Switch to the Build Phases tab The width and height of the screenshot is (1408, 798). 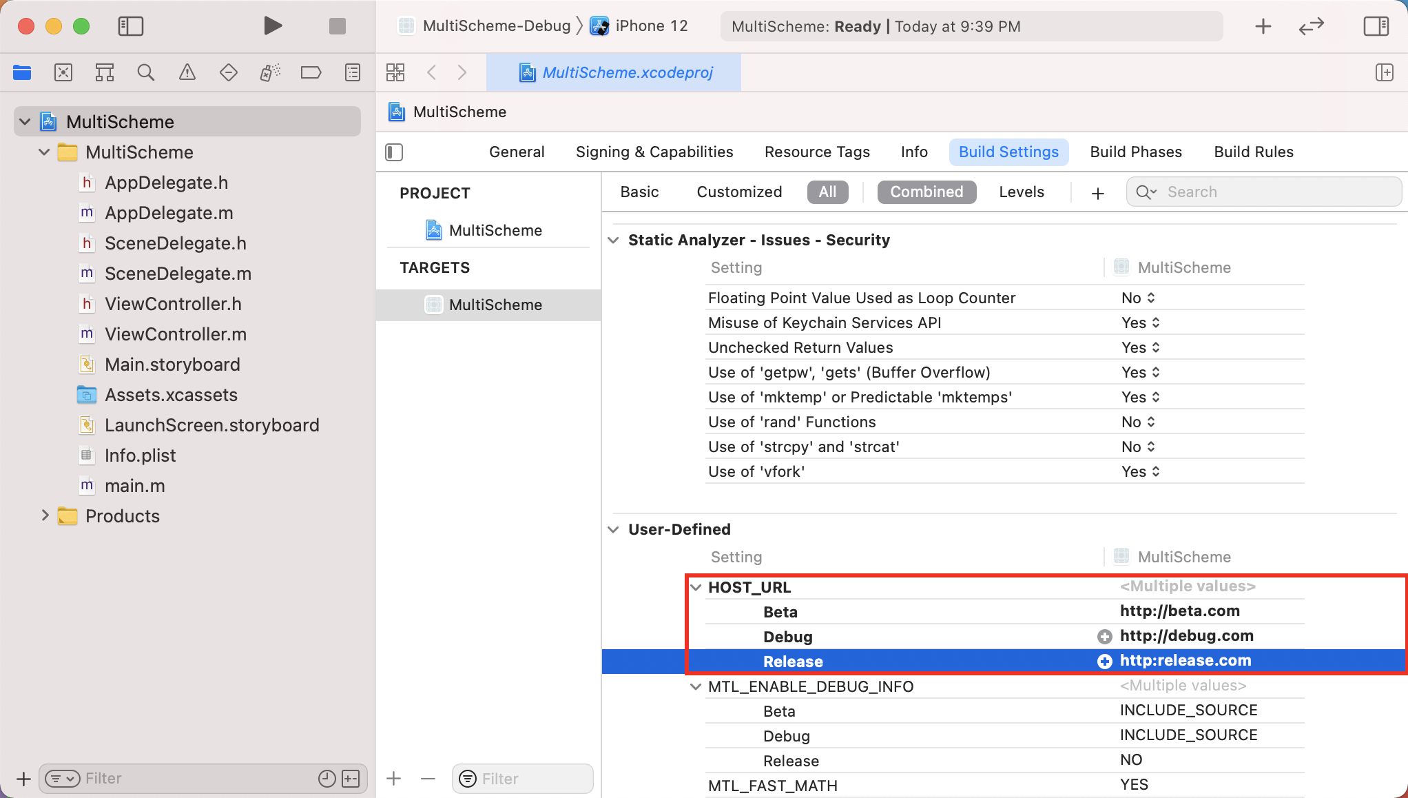[1135, 152]
